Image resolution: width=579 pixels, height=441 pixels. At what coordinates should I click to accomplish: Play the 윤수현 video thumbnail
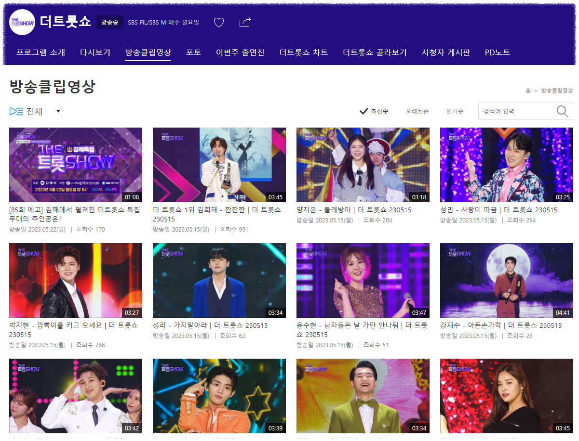[x=363, y=280]
